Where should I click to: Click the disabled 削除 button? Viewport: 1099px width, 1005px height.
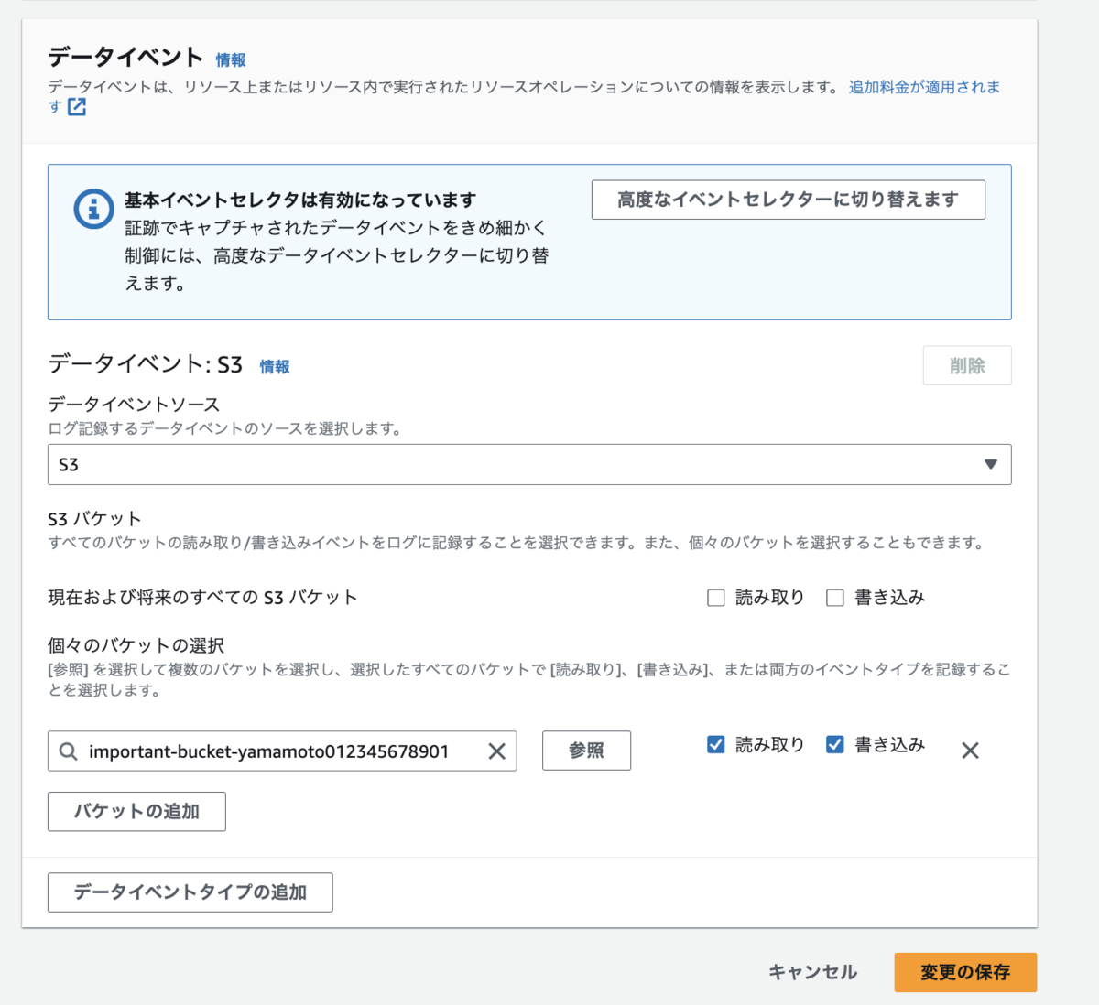[967, 366]
